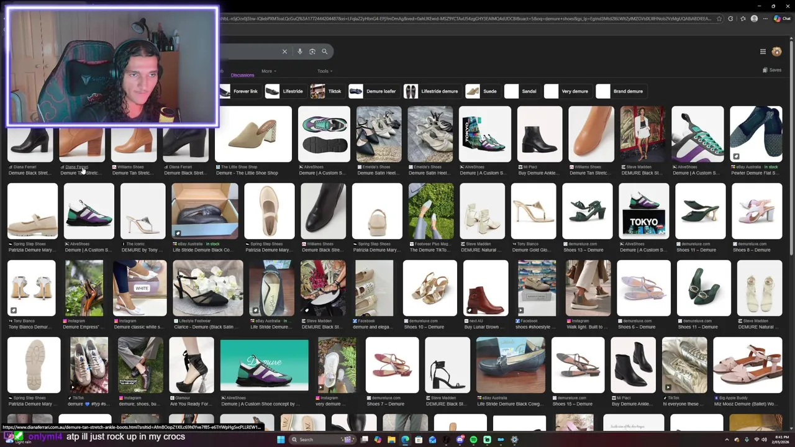Screen dimensions: 795x447
Task: Open the Big Apple Buddy Miz Mooz image
Action: pyautogui.click(x=748, y=365)
